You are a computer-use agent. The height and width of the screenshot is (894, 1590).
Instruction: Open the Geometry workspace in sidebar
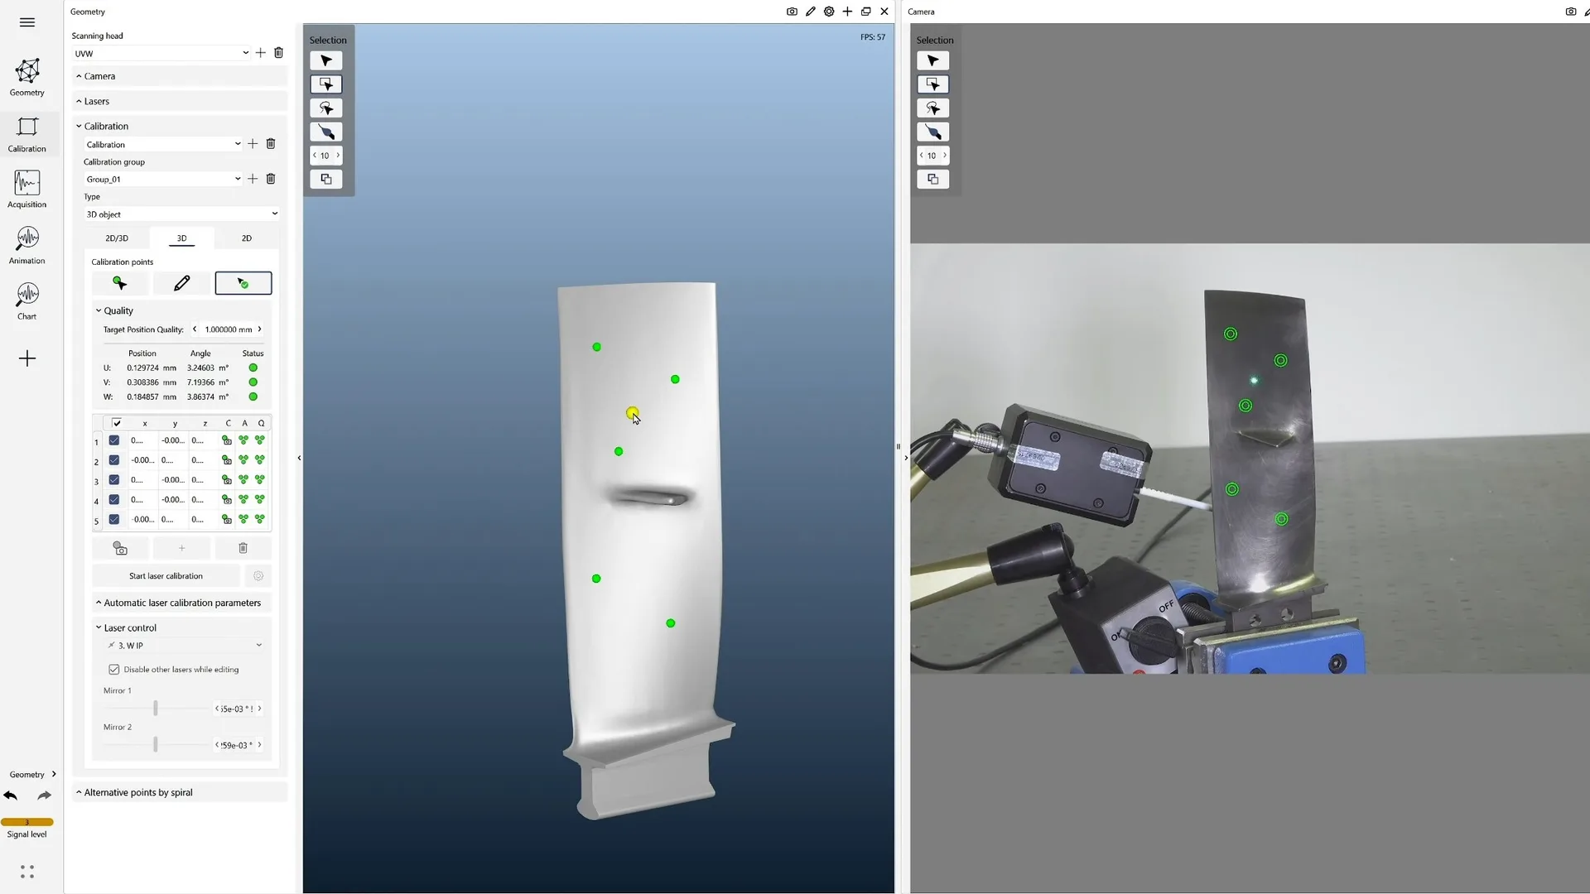click(27, 78)
